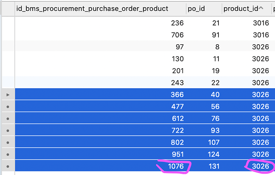The width and height of the screenshot is (275, 175).
Task: Select row marker dot for row 477
Action: [8, 106]
